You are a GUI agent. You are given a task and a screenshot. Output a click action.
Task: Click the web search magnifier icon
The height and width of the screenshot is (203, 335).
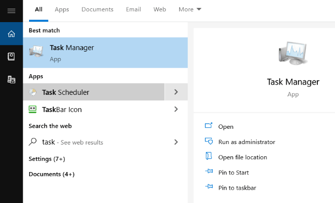33,142
